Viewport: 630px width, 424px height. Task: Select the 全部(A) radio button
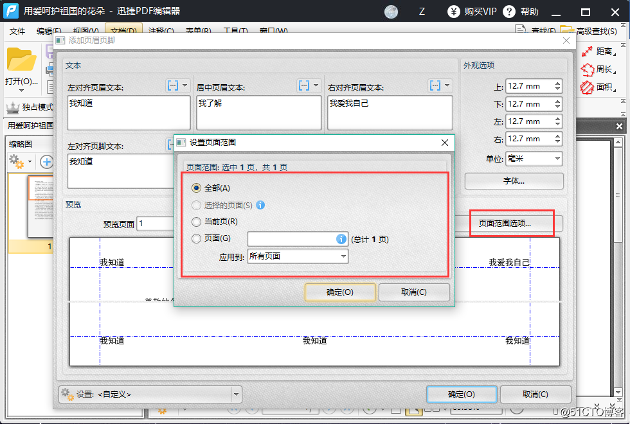[196, 188]
